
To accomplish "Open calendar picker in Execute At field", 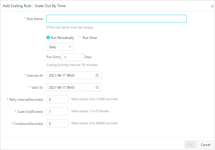I will [97, 75].
